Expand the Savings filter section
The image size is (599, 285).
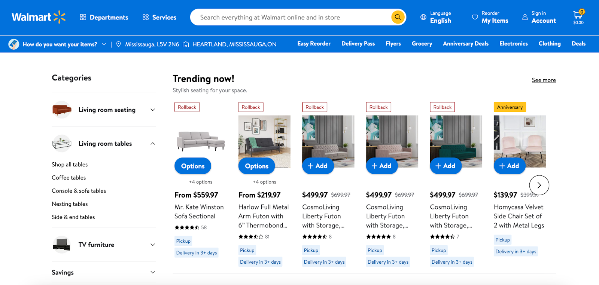click(x=153, y=272)
